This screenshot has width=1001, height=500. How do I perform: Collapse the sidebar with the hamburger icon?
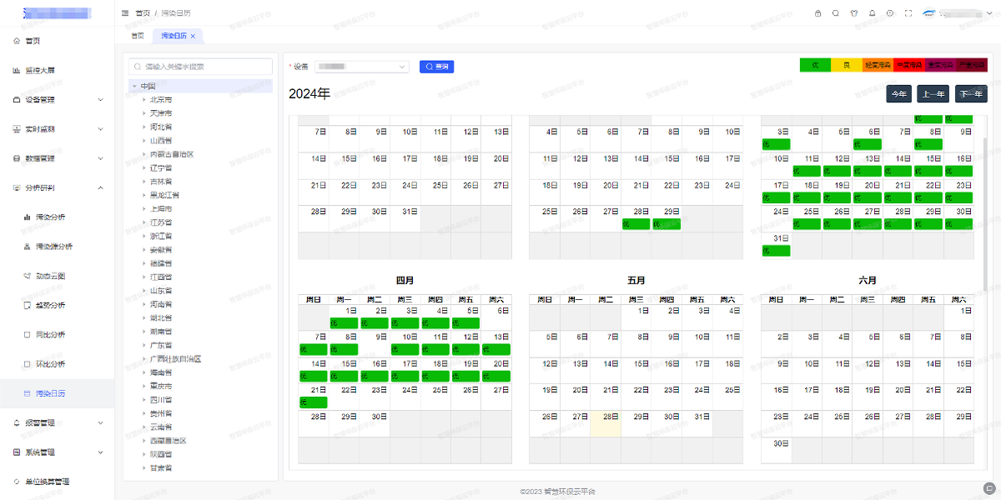(x=125, y=13)
